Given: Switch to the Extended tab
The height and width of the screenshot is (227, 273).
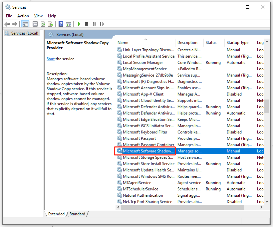Looking at the screenshot, I should point(56,214).
